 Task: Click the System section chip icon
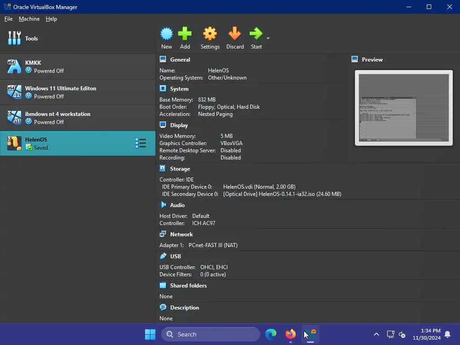163,88
